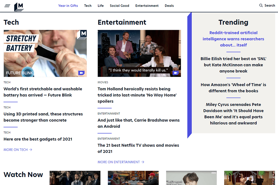Click MOVIES category label above Tom Holland article
The width and height of the screenshot is (278, 185).
(103, 82)
